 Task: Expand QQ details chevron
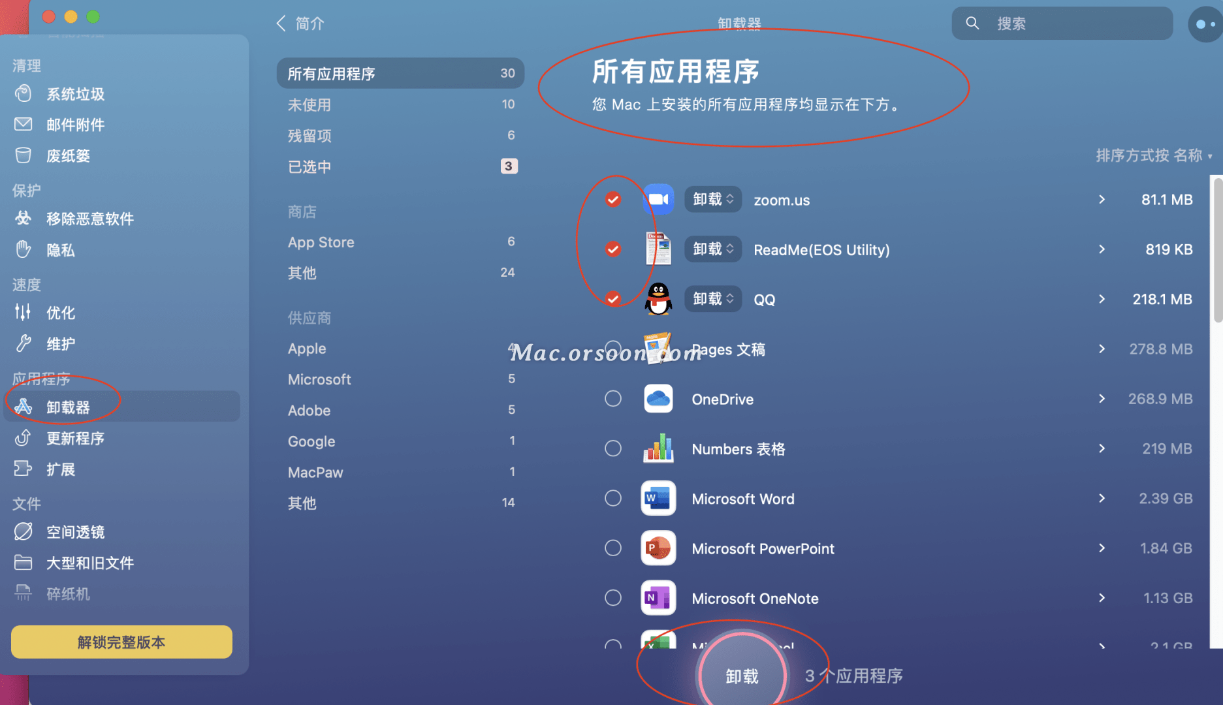pyautogui.click(x=1102, y=298)
